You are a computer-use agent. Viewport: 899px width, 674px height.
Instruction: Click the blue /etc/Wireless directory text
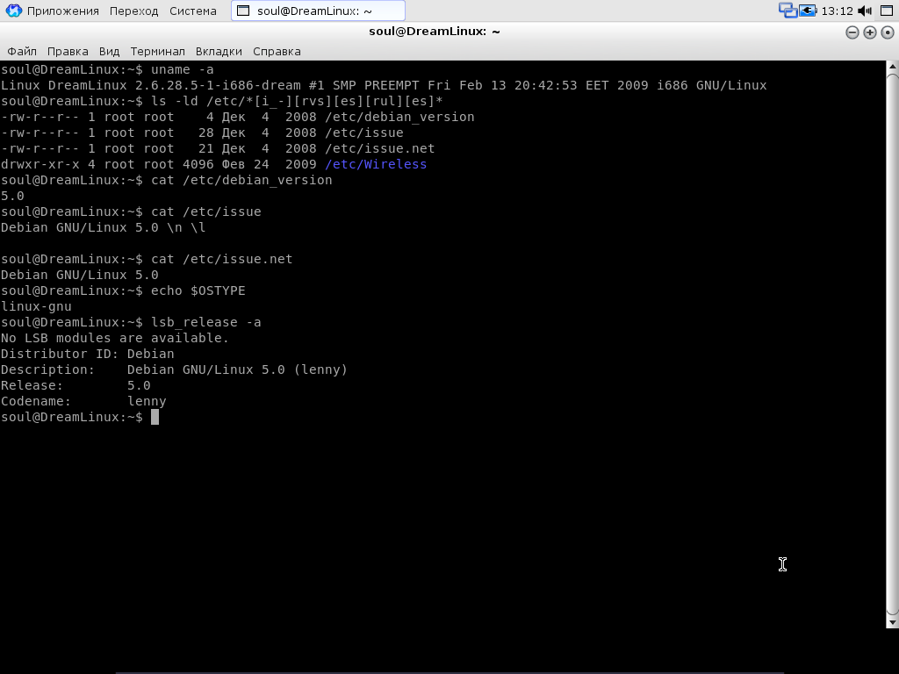click(x=376, y=164)
